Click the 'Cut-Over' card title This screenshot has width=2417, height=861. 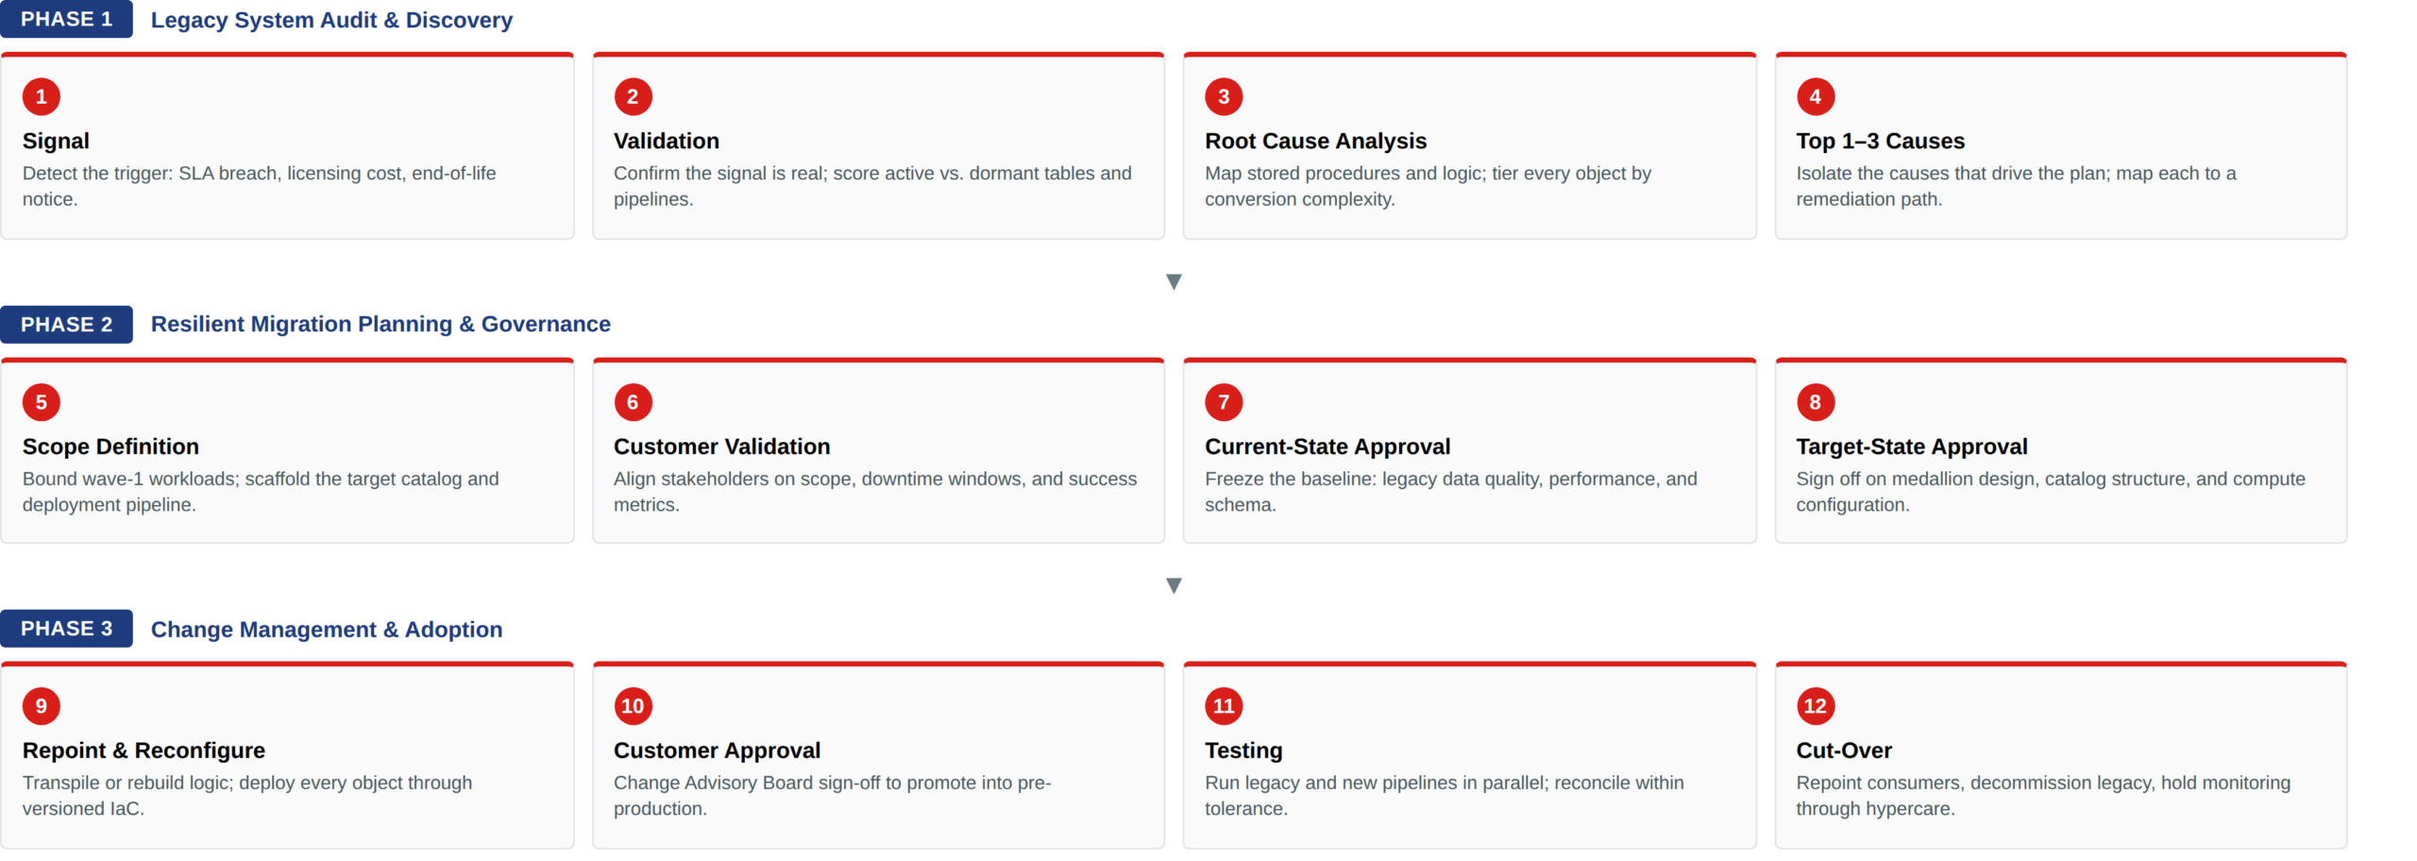1843,751
